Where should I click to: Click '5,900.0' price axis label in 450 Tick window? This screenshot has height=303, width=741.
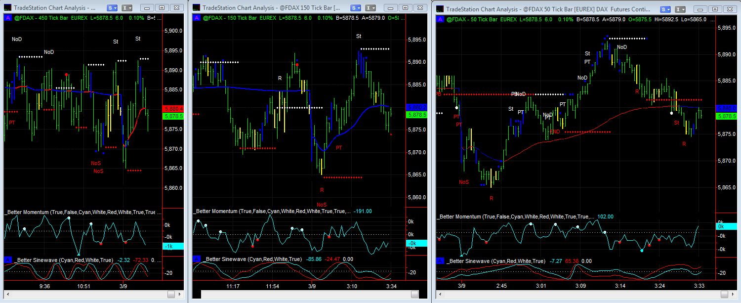[173, 31]
